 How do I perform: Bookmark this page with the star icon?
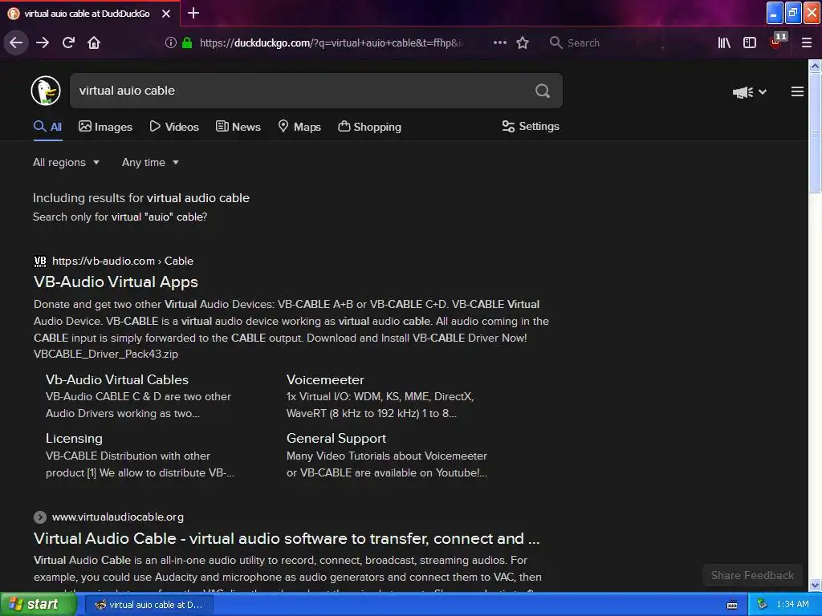click(522, 43)
